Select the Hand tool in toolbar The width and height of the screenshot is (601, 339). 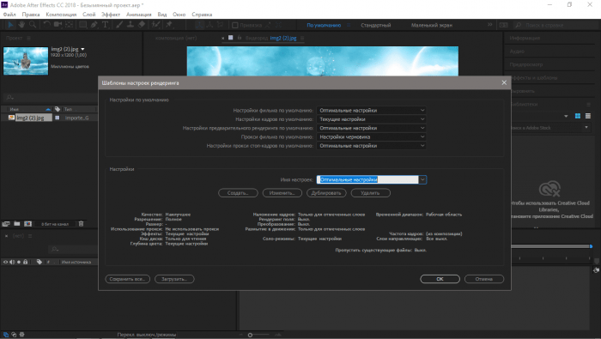[x=21, y=25]
